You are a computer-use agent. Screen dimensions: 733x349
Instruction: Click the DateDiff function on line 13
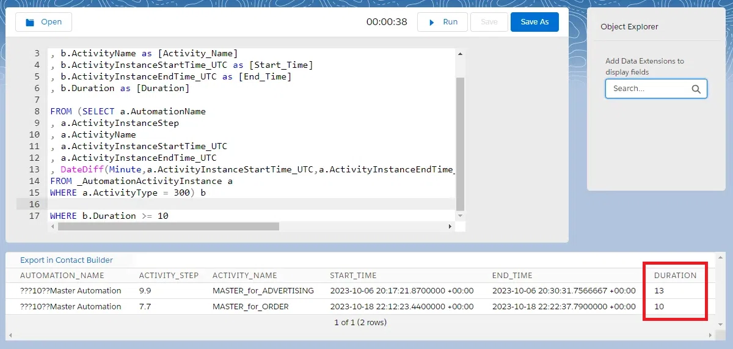[x=82, y=169]
